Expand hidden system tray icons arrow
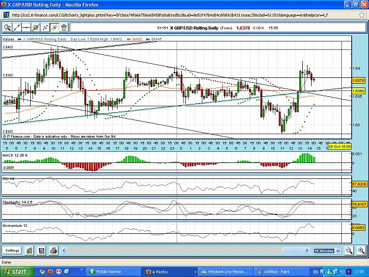 pos(322,272)
